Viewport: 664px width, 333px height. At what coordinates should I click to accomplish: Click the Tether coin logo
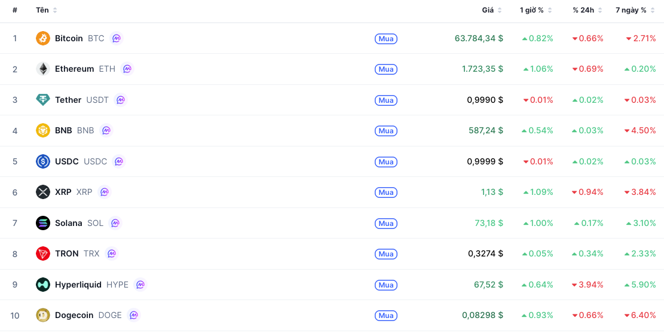point(43,100)
